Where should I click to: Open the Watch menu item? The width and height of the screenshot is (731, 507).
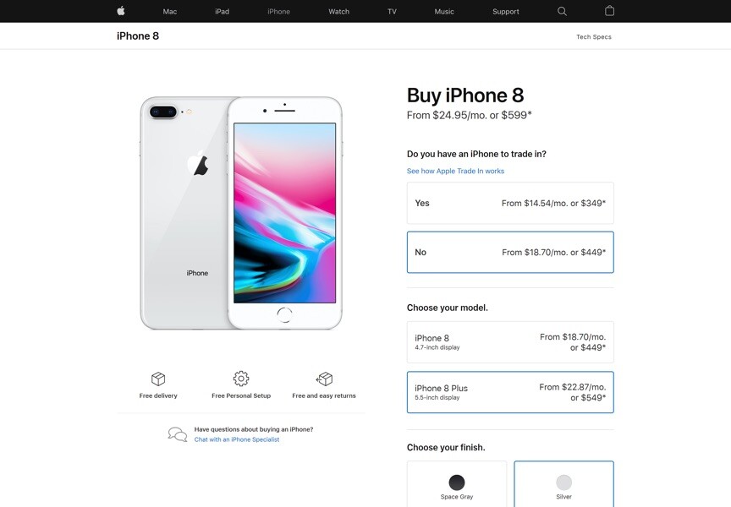pos(339,12)
